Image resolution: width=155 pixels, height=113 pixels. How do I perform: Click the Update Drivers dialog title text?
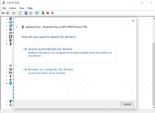coord(56,27)
